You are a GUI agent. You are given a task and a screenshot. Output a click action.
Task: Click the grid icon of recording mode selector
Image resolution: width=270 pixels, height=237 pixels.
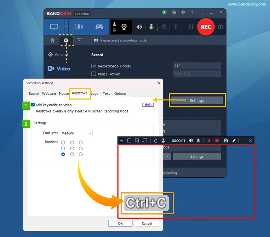(x=96, y=40)
